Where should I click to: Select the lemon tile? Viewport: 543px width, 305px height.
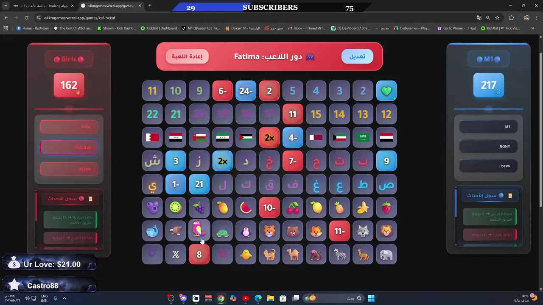[x=316, y=208]
